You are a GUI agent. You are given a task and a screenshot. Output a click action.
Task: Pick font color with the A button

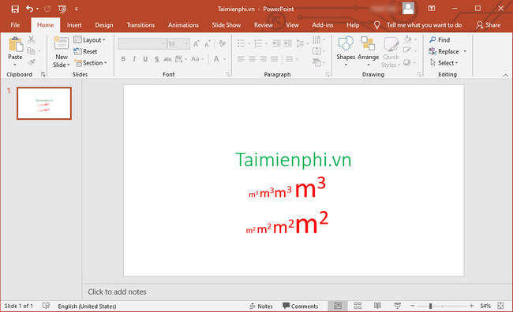tap(216, 59)
